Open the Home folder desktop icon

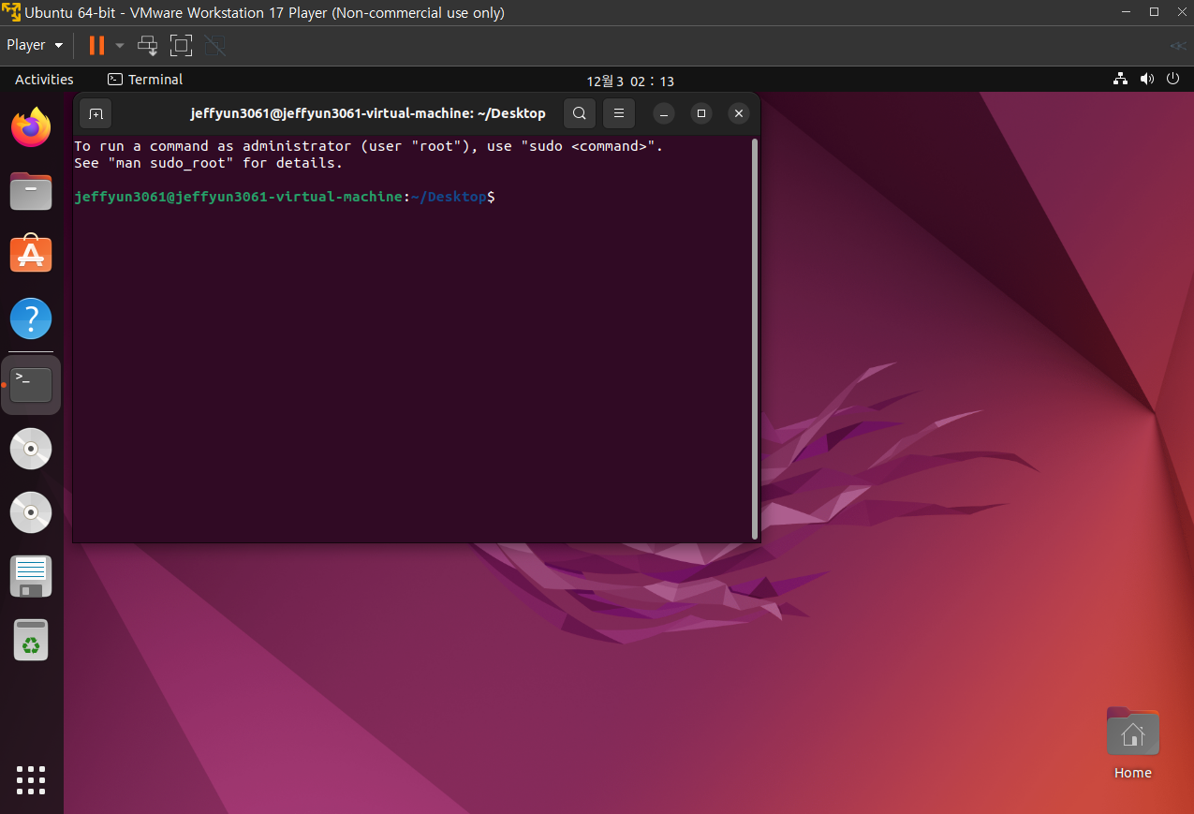[1132, 743]
